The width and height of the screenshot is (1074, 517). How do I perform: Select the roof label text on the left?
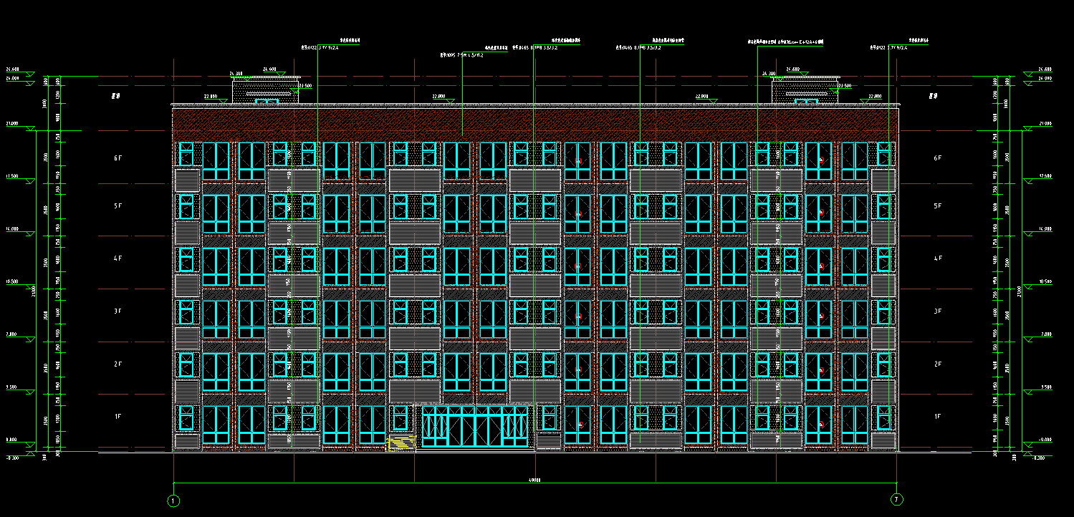click(115, 95)
